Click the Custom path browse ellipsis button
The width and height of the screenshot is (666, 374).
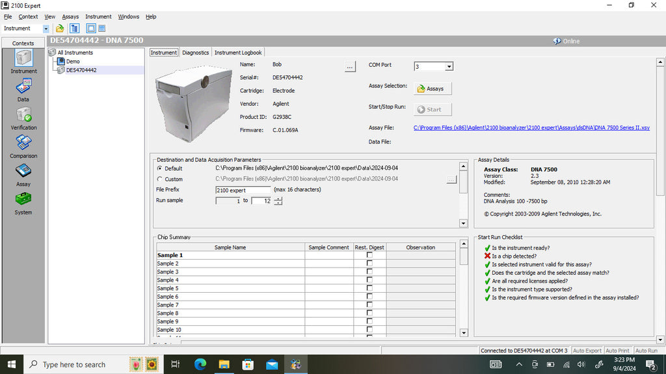click(451, 180)
